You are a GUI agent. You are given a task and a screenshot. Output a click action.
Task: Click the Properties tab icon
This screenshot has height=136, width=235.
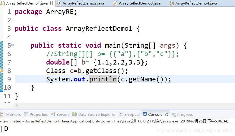click(26, 114)
